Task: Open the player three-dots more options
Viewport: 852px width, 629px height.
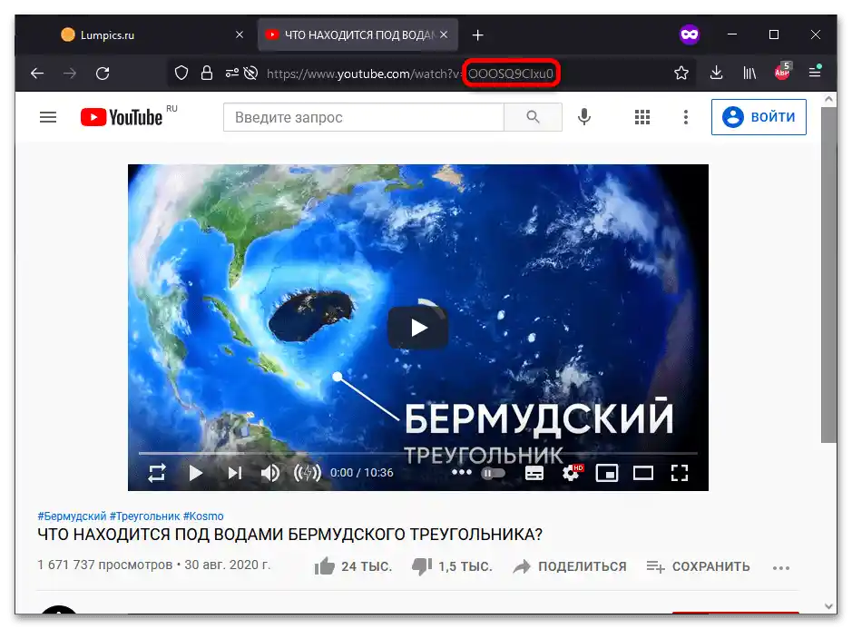Action: tap(461, 472)
